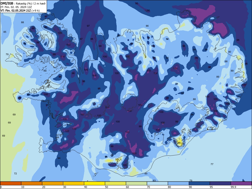
Task: Click the '20' legend scale label
Action: tap(44, 187)
